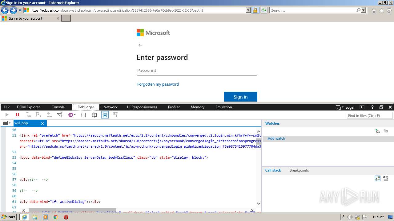
Task: Open a new browser tab
Action: pos(66,18)
